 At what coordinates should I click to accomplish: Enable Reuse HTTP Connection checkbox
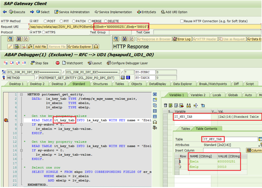182,21
